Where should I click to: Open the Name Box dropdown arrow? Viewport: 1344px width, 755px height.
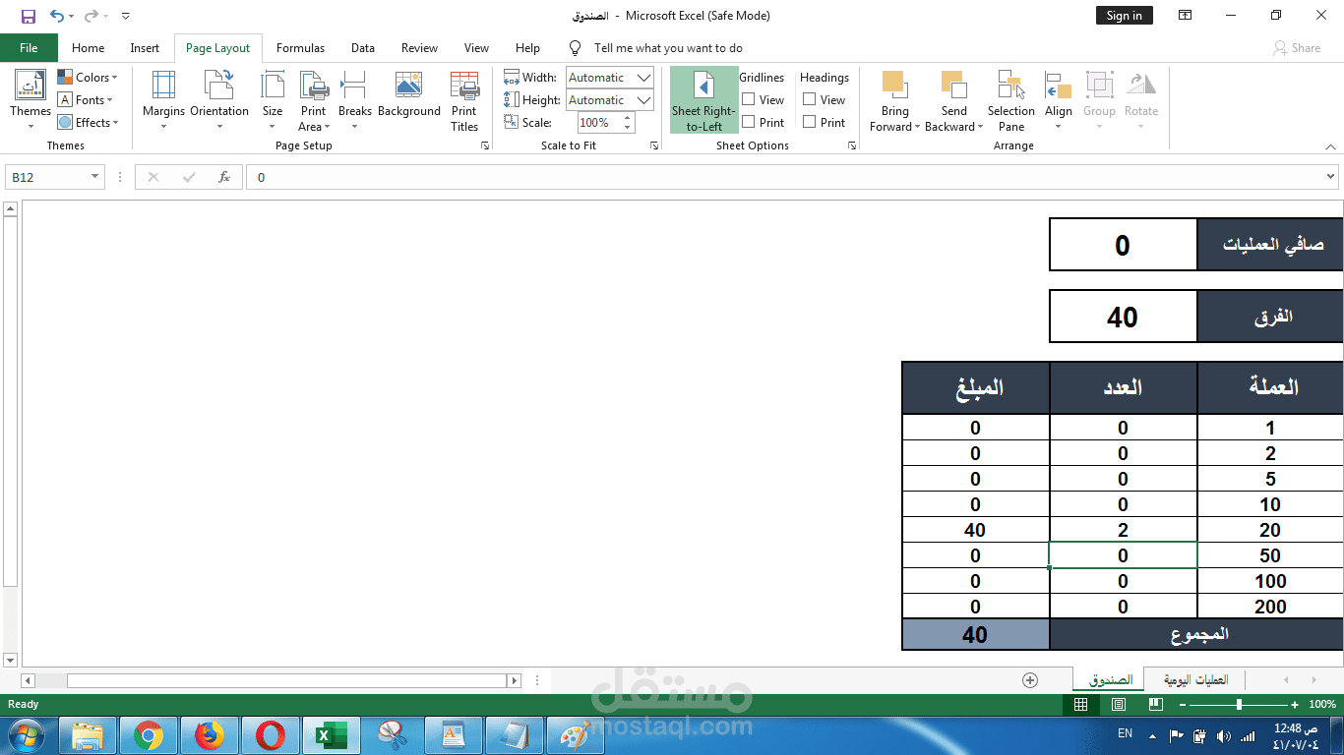click(x=95, y=177)
